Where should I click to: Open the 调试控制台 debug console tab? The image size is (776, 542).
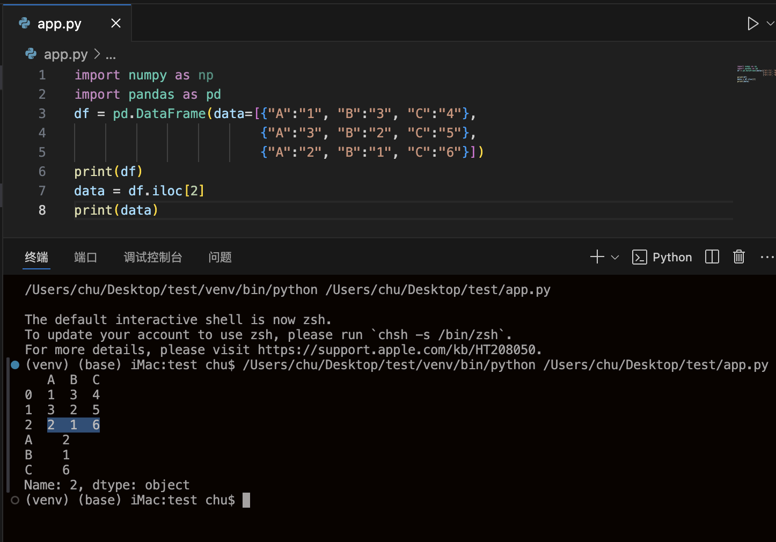(153, 258)
